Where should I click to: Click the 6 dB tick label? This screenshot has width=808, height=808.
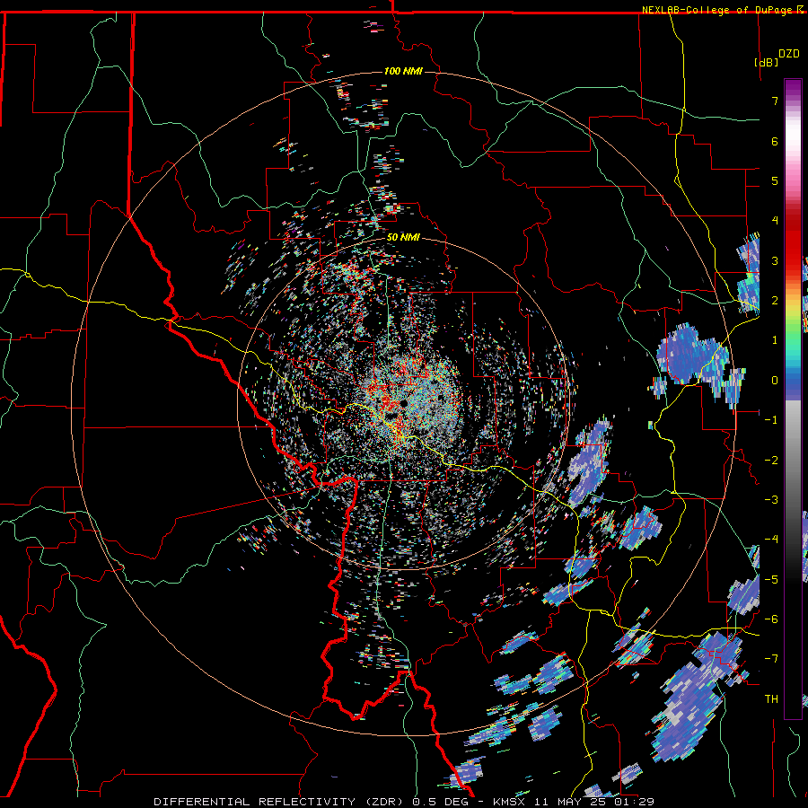775,141
